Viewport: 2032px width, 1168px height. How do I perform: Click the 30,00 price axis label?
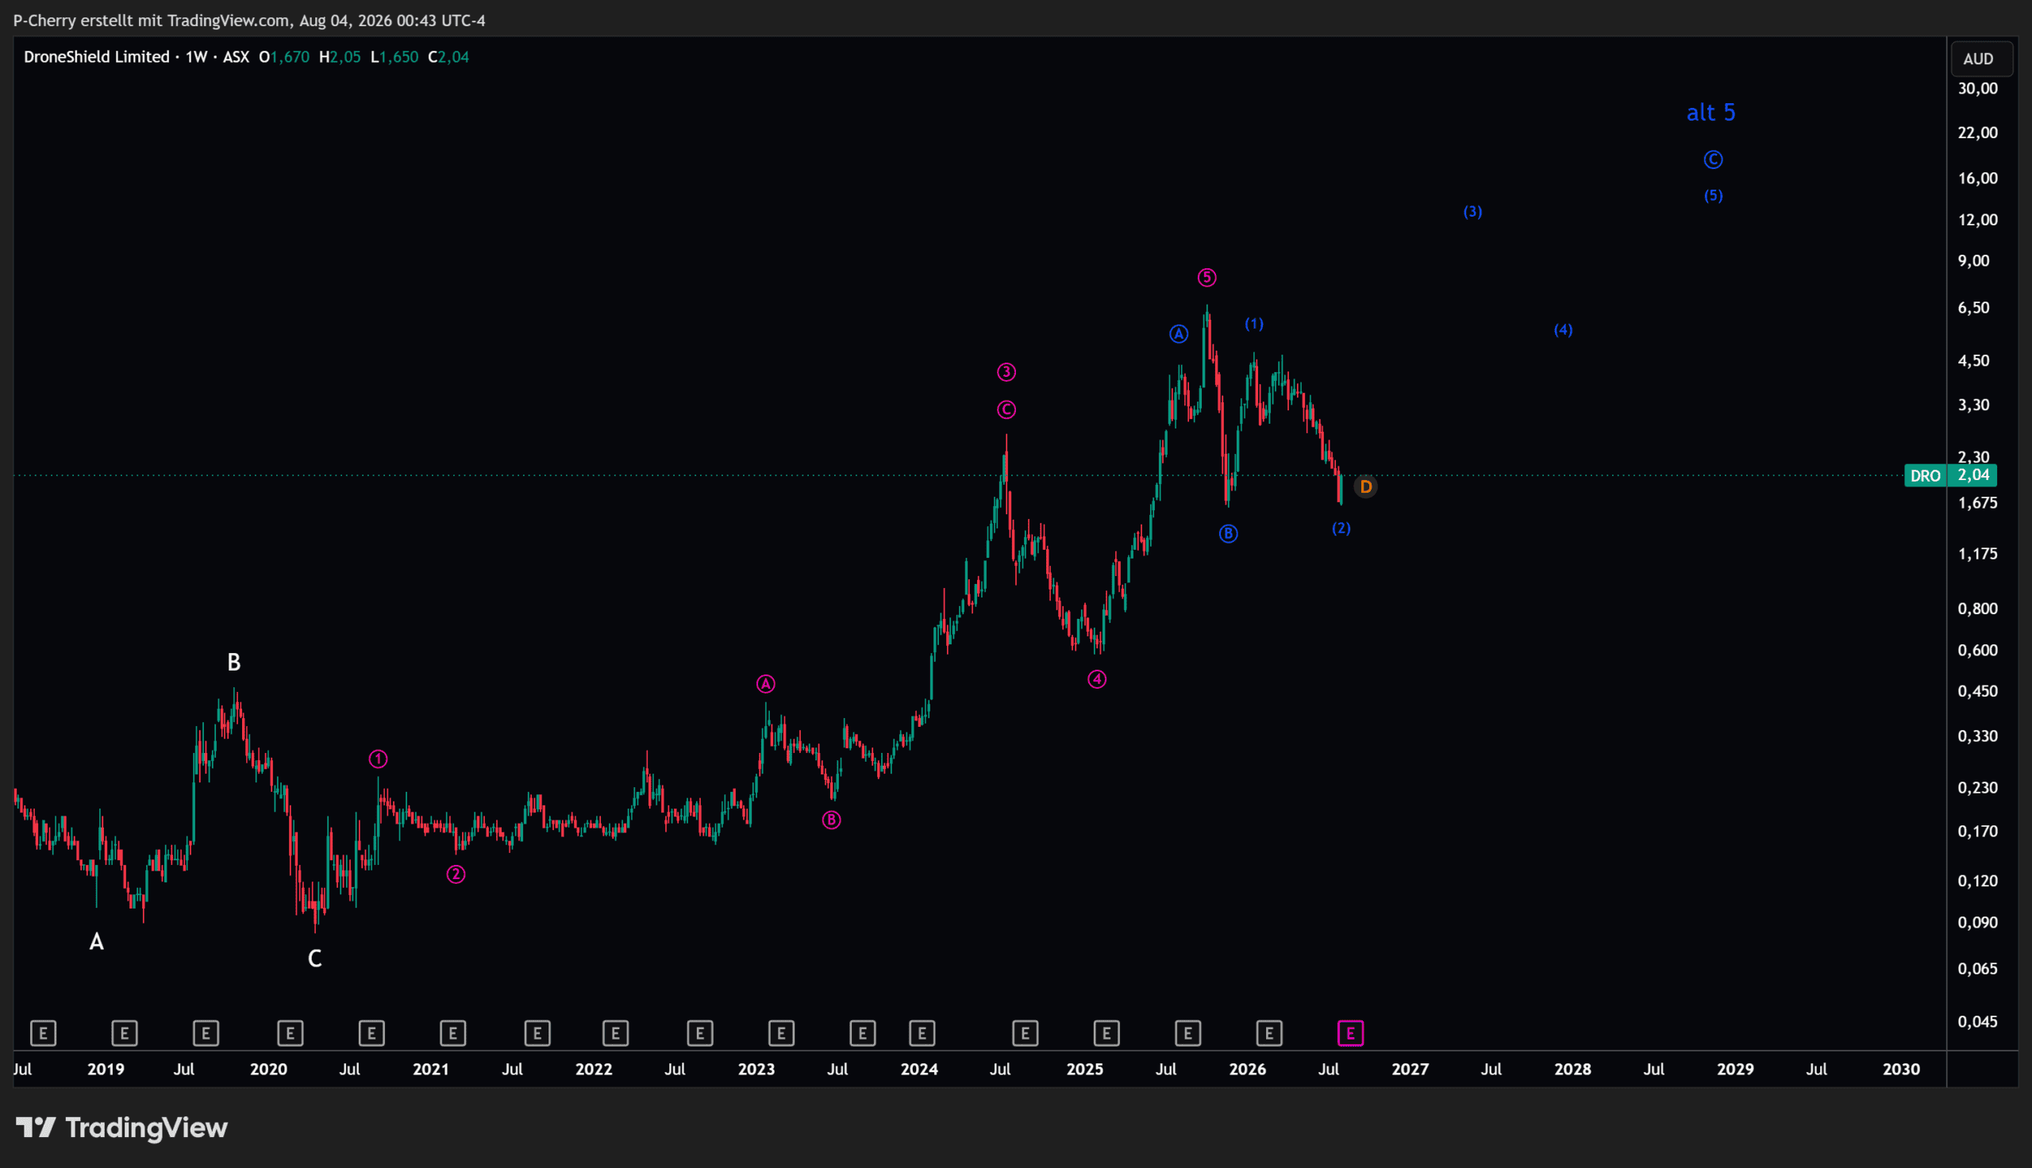[1977, 89]
